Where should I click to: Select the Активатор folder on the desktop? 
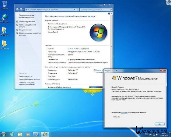pos(5,32)
